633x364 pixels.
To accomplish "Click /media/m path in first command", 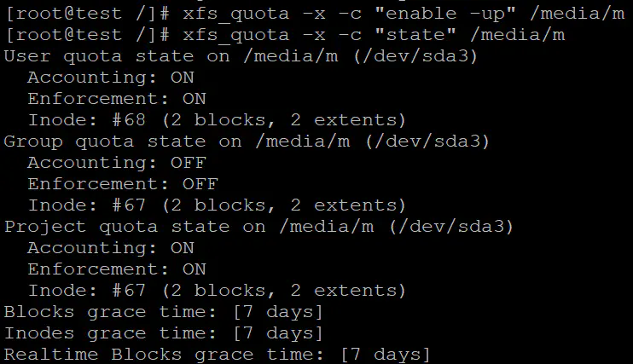I will point(578,14).
